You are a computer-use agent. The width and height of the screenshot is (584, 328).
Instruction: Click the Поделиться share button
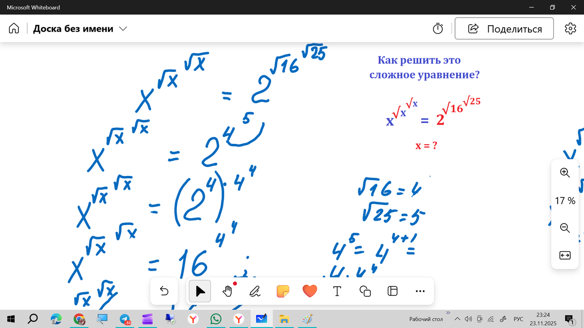click(x=504, y=29)
